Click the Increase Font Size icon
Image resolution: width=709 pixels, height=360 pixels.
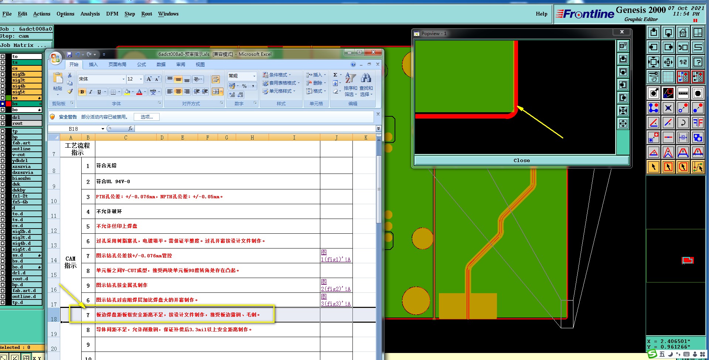(149, 79)
